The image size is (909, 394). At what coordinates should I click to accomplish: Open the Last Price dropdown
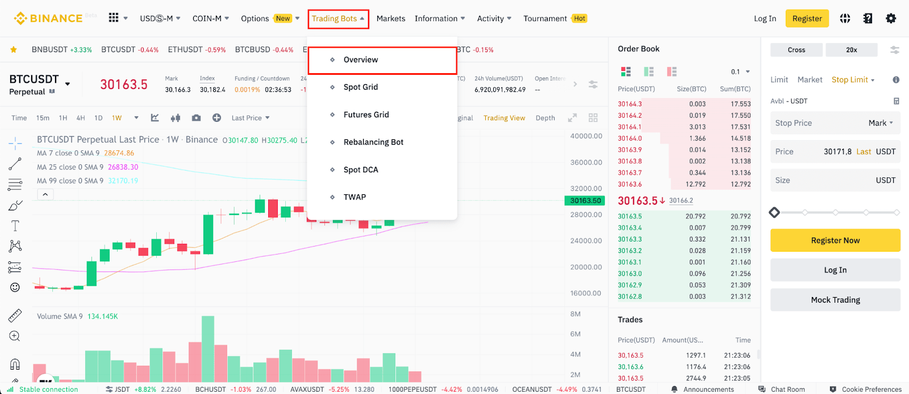pos(251,118)
